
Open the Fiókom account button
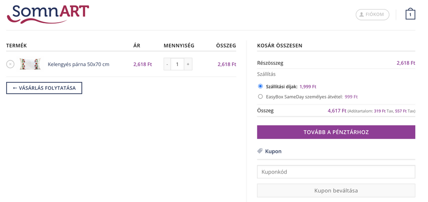[x=372, y=15]
